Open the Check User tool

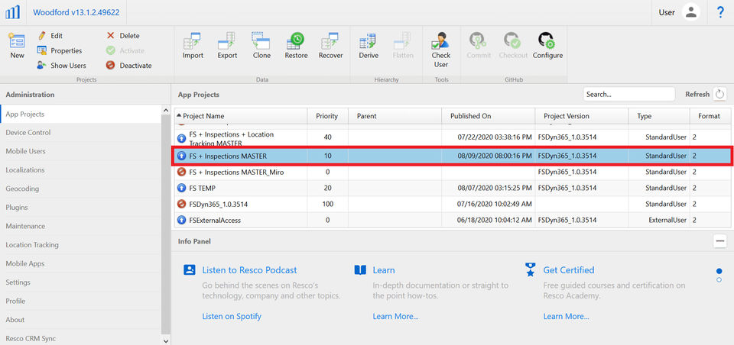[440, 50]
